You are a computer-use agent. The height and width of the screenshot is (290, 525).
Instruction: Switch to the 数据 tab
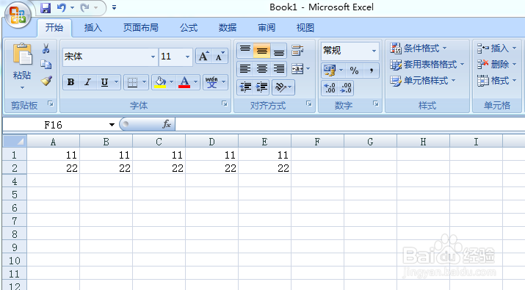pos(228,27)
